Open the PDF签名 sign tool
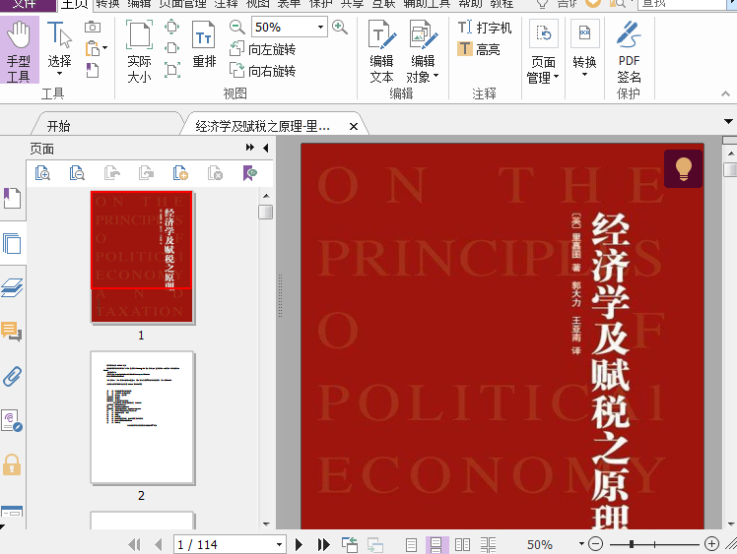737x554 pixels. coord(629,52)
